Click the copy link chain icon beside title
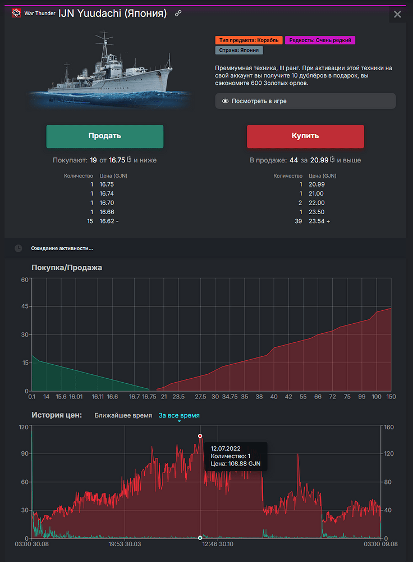 click(178, 13)
